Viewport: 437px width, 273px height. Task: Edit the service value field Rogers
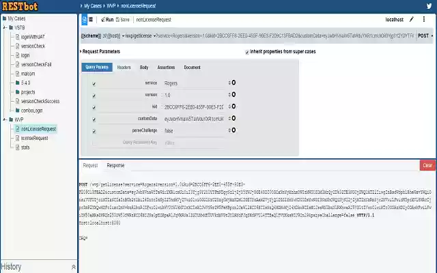[194, 83]
